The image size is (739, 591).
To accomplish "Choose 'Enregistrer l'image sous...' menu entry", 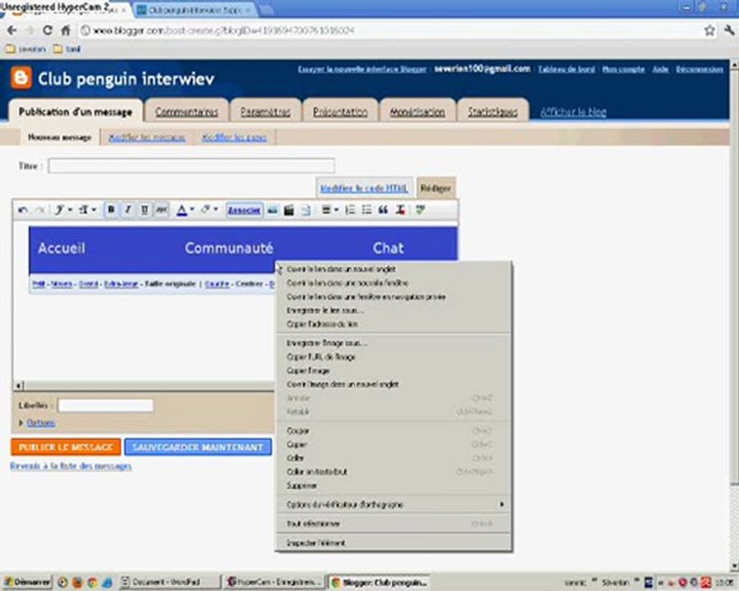I will pos(393,343).
